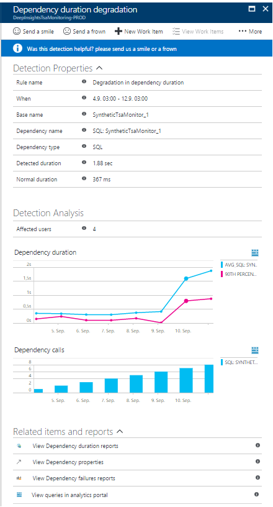Click the info icon in blue feedback banner
The height and width of the screenshot is (507, 273).
pyautogui.click(x=17, y=48)
